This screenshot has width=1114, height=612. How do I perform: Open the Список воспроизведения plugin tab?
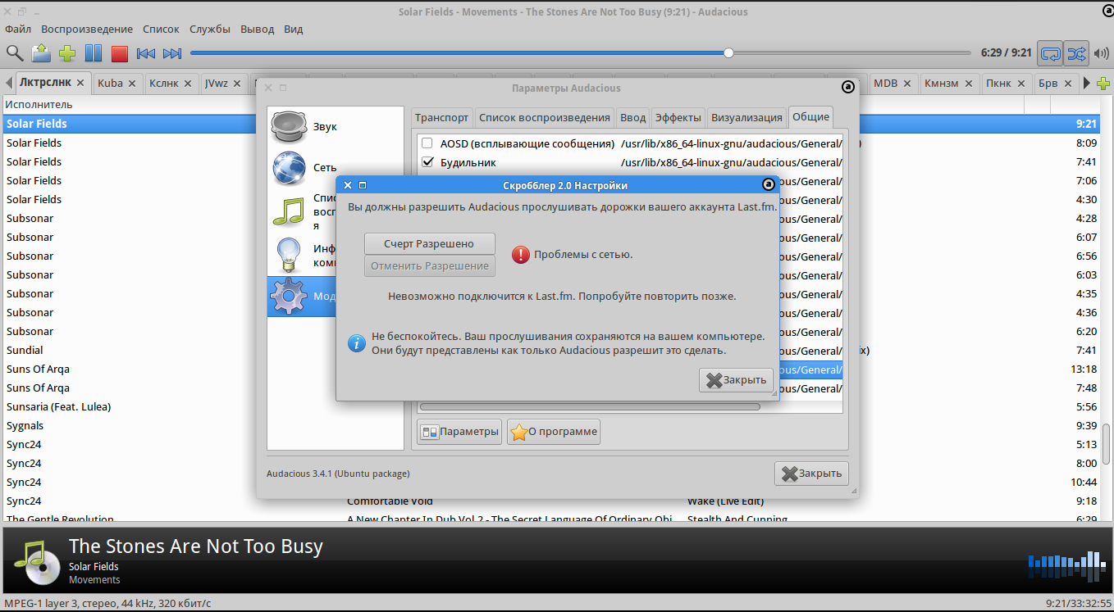[x=545, y=117]
